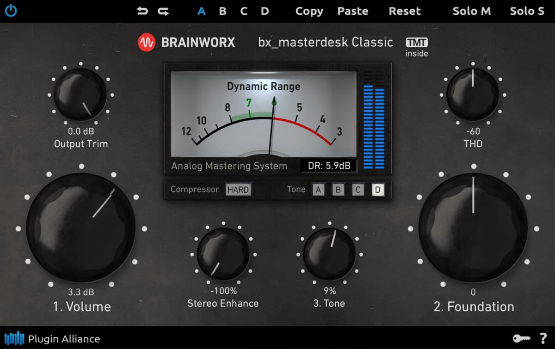Select Tone preset C
The width and height of the screenshot is (555, 349).
click(358, 190)
